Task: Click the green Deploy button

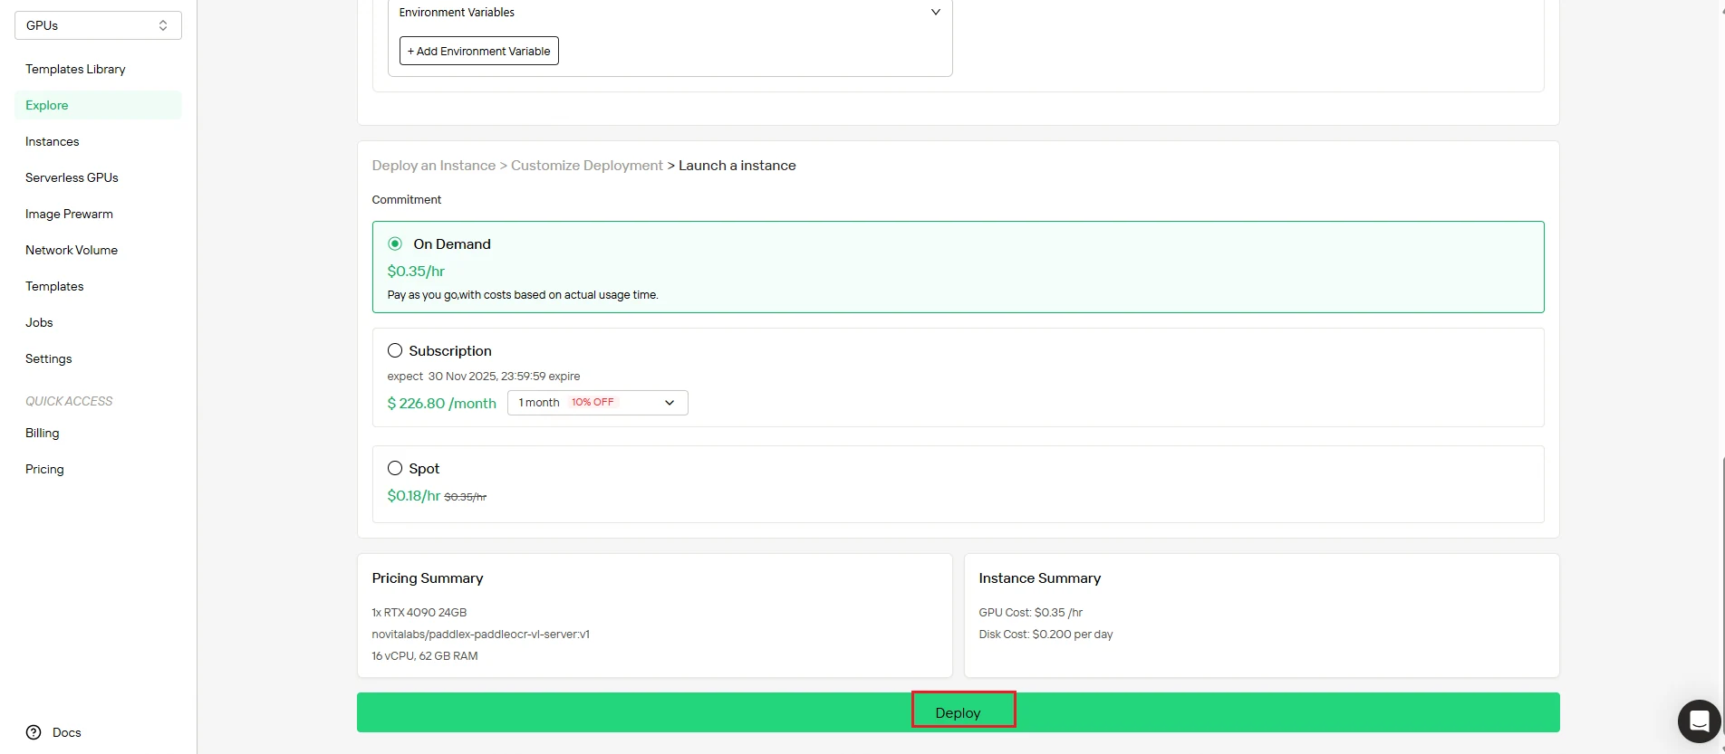Action: coord(958,712)
